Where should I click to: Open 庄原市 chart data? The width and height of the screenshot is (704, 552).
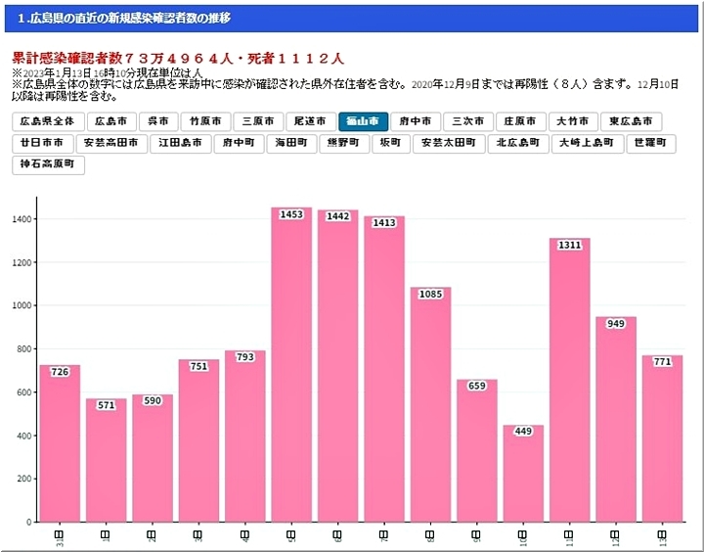pyautogui.click(x=520, y=122)
